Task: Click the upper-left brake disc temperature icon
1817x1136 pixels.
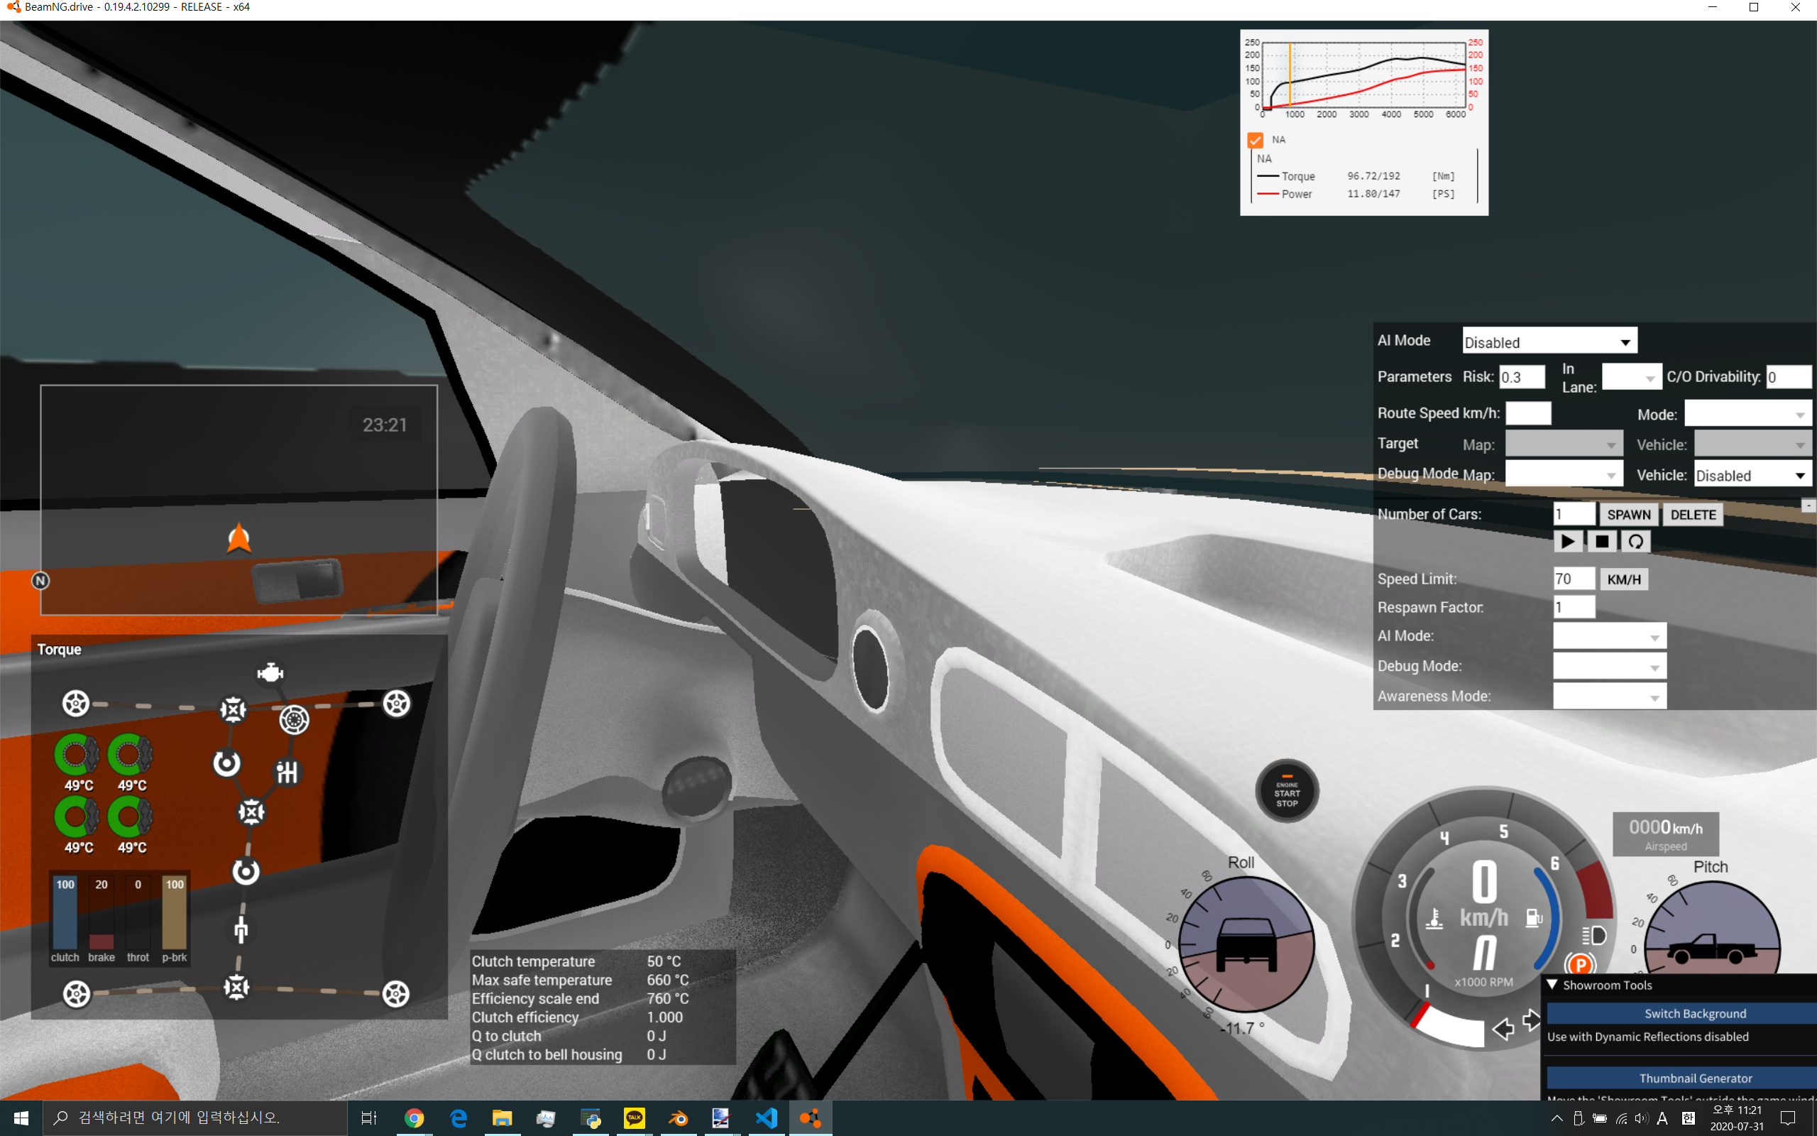Action: [x=77, y=754]
